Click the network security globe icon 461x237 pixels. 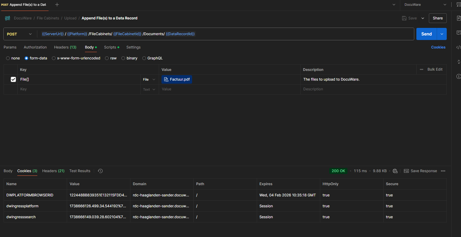(395, 171)
